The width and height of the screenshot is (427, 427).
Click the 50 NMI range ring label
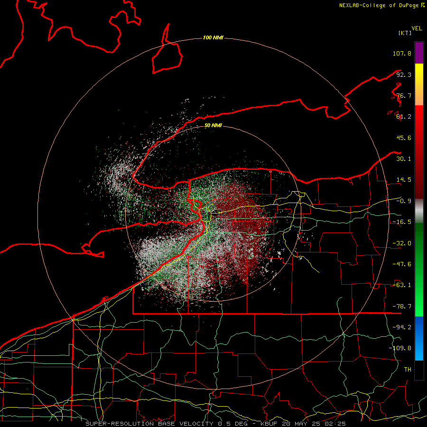[213, 126]
